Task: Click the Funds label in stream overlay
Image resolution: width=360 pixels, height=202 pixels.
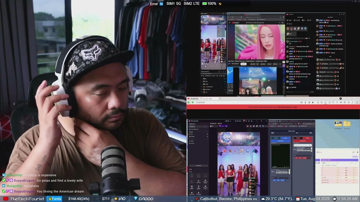Action: (55, 199)
